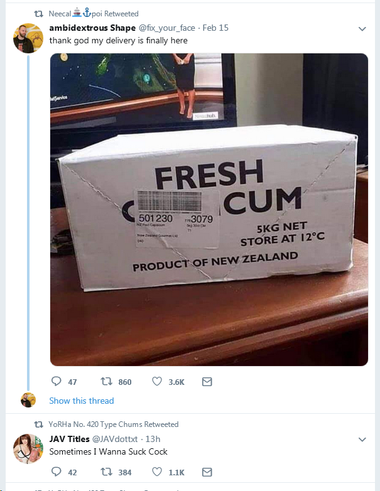Reply to the fix_your_face delivery tweet

(x=57, y=382)
